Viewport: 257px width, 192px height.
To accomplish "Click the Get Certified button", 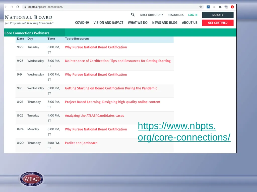I will [x=218, y=23].
